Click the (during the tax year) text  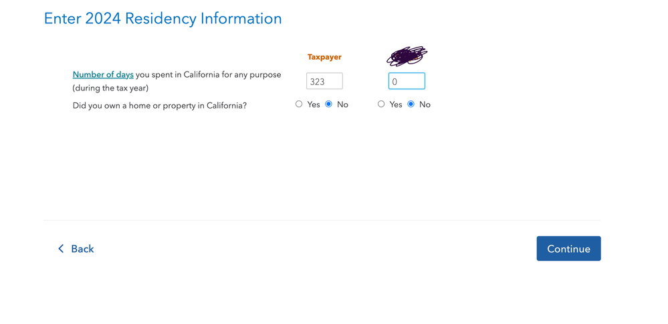[110, 88]
